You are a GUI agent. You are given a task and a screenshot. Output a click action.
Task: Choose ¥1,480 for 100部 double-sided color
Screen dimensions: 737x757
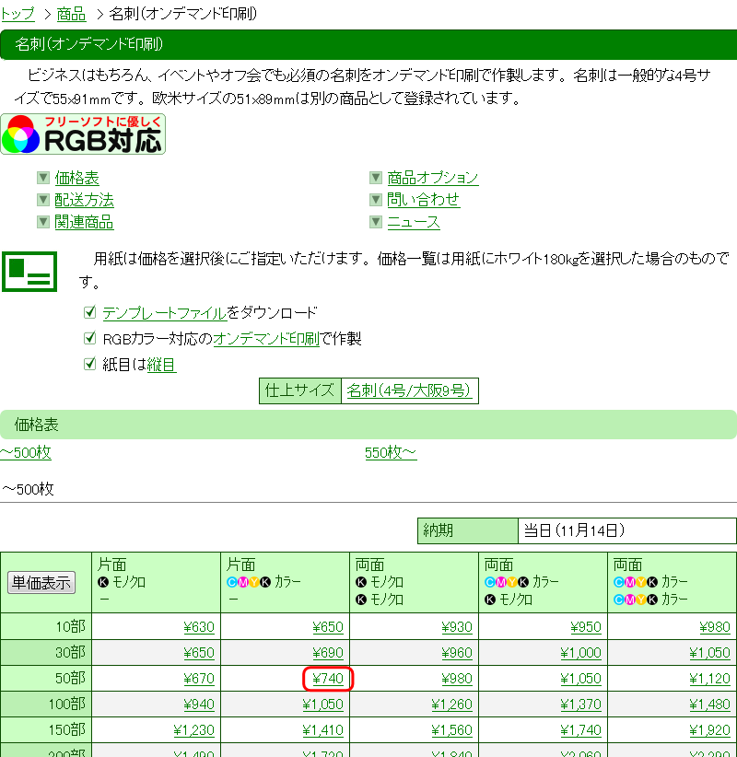pos(709,705)
